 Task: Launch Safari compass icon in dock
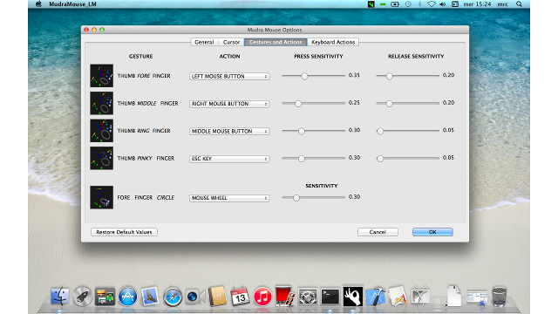[173, 297]
